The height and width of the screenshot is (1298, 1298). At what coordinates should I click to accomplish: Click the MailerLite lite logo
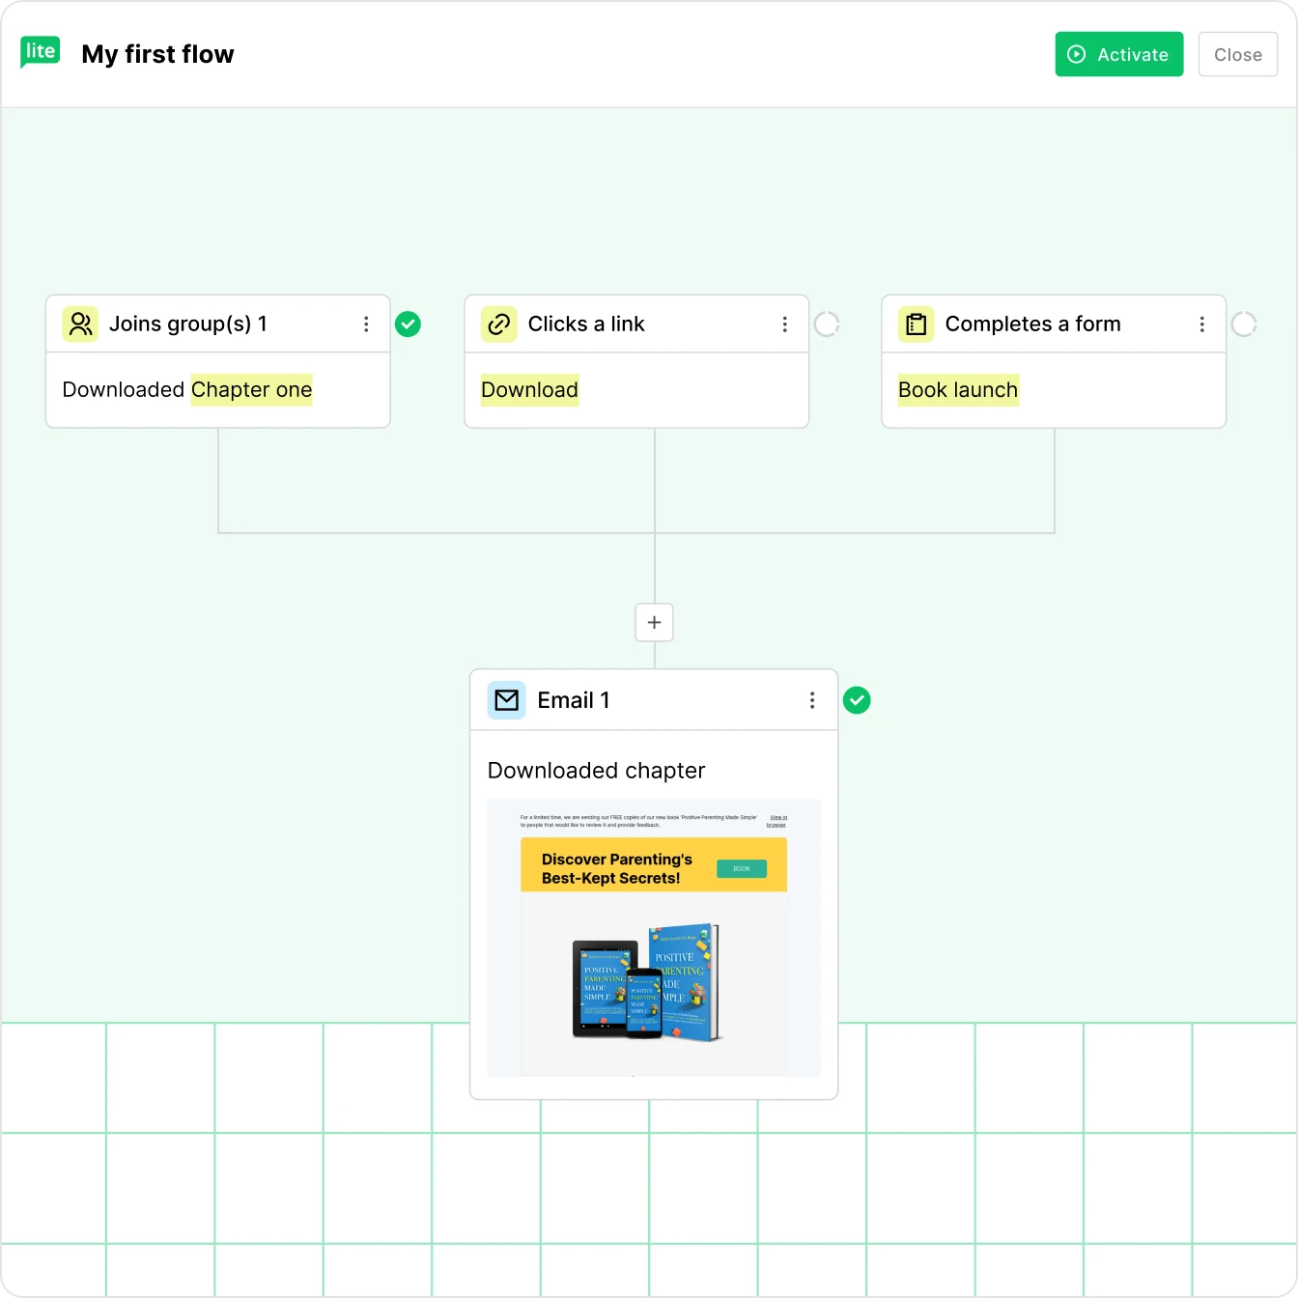click(x=41, y=52)
